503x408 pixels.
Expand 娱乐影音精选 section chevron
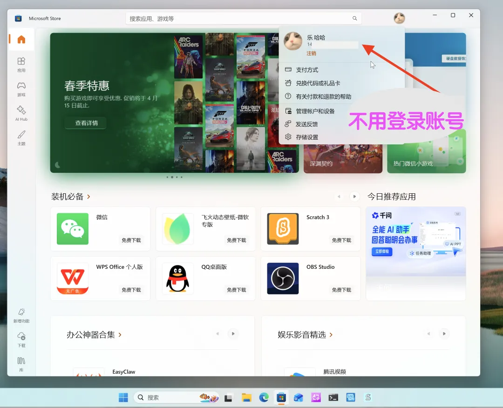331,335
